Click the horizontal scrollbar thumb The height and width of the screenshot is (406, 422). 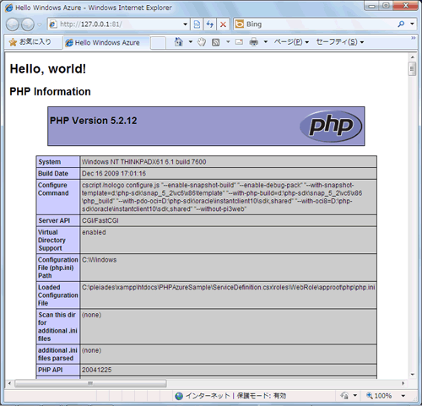coord(90,383)
